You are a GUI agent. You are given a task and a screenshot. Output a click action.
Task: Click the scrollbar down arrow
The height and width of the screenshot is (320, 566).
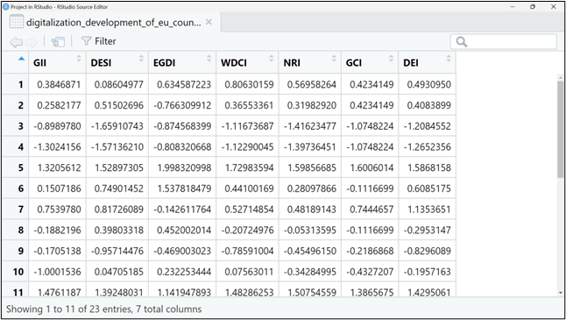pos(561,293)
